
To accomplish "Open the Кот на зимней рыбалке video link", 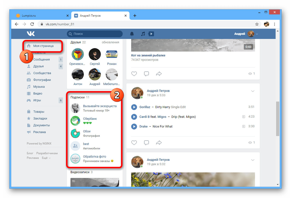I will [x=148, y=55].
